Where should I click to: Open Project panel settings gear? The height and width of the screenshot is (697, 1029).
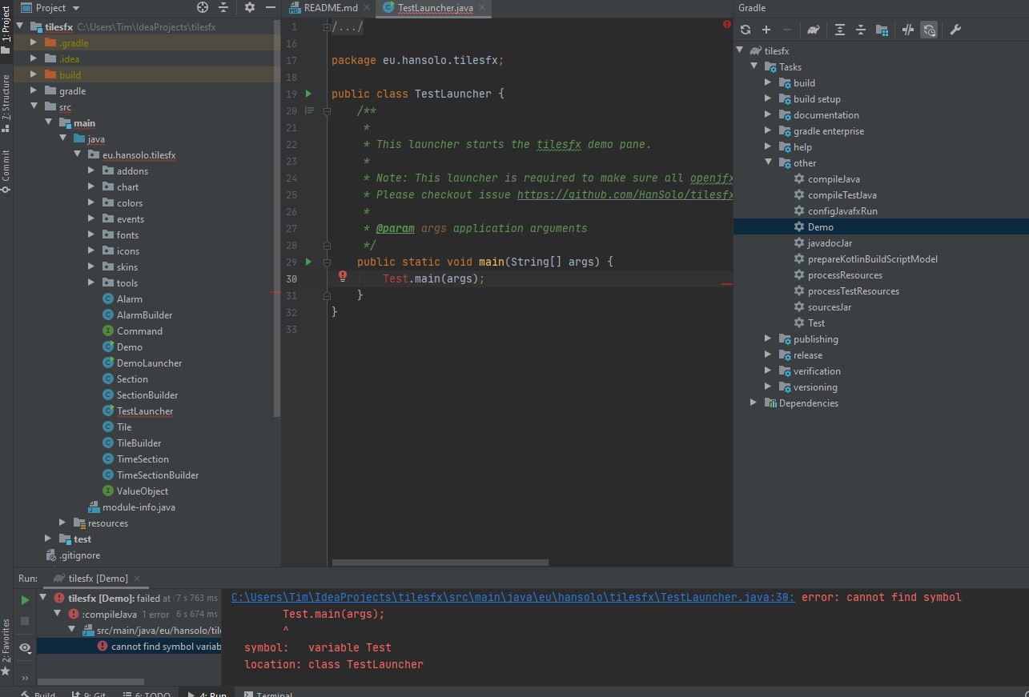pyautogui.click(x=250, y=7)
